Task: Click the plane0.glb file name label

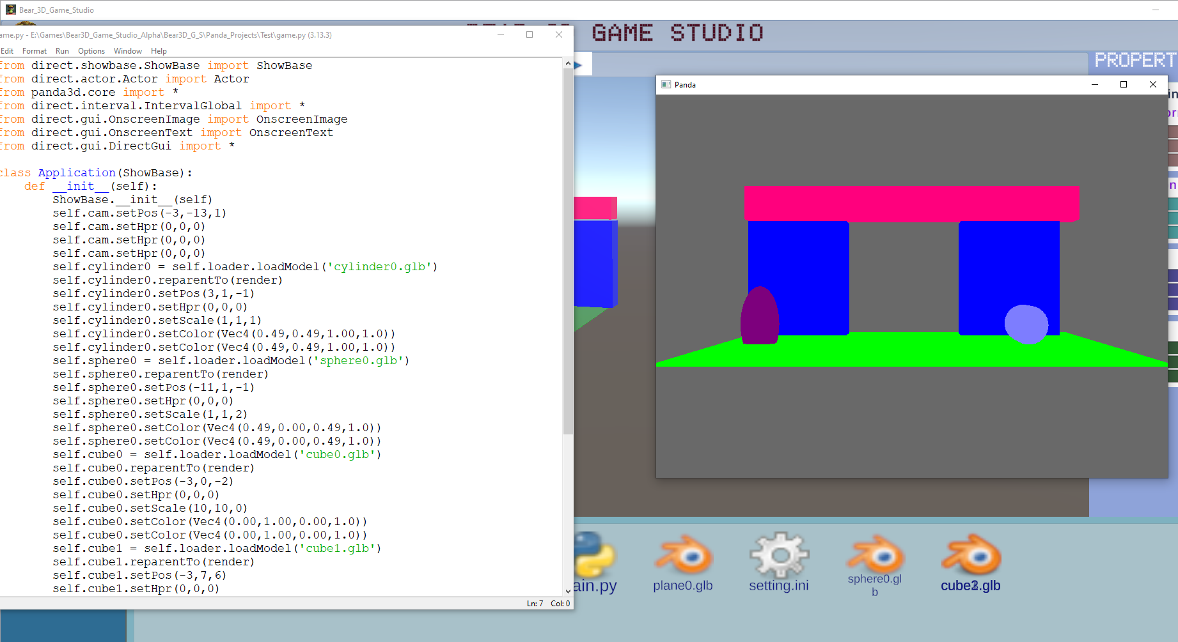Action: pyautogui.click(x=683, y=586)
